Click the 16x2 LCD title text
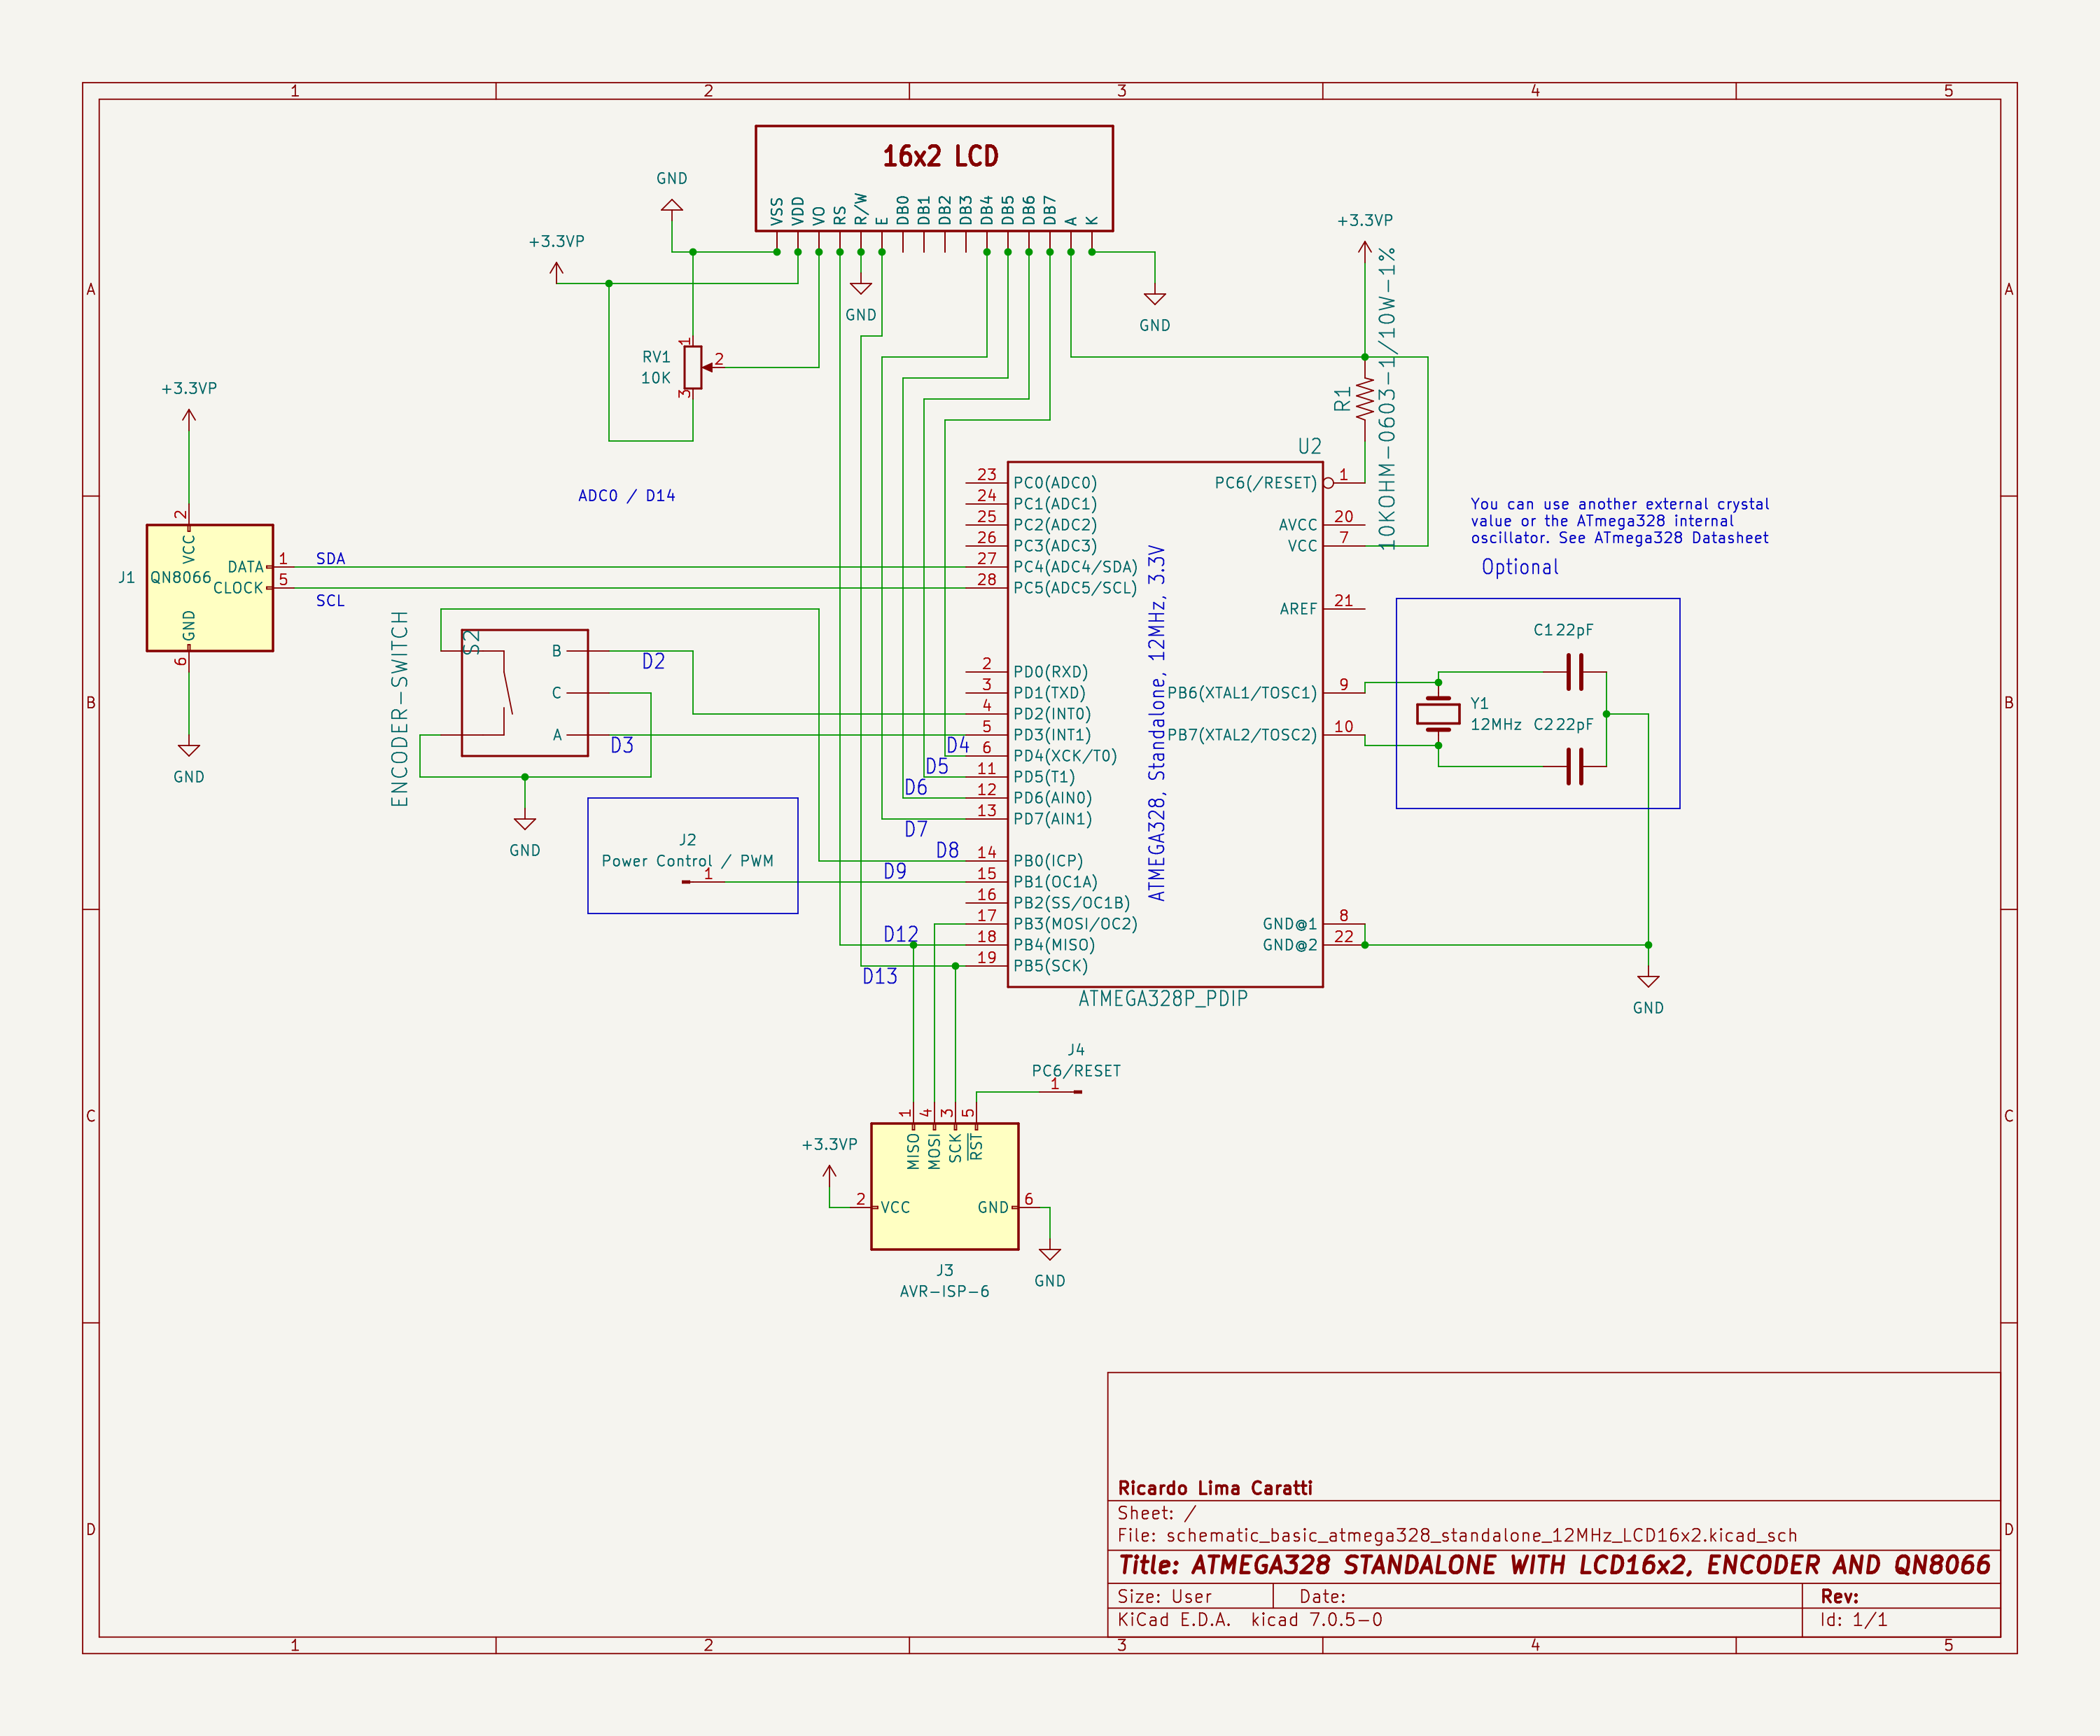Viewport: 2100px width, 1736px height. coord(940,157)
